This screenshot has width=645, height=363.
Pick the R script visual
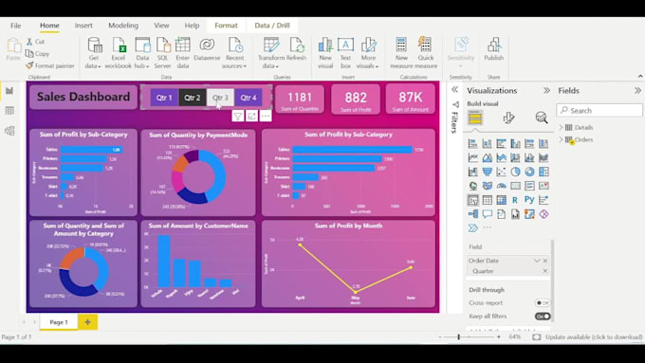pyautogui.click(x=515, y=200)
